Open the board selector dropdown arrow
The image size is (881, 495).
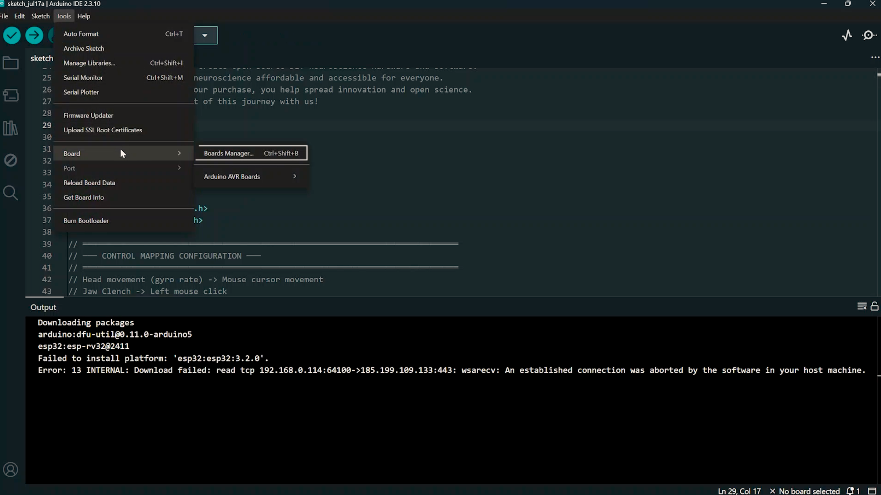[x=205, y=36]
